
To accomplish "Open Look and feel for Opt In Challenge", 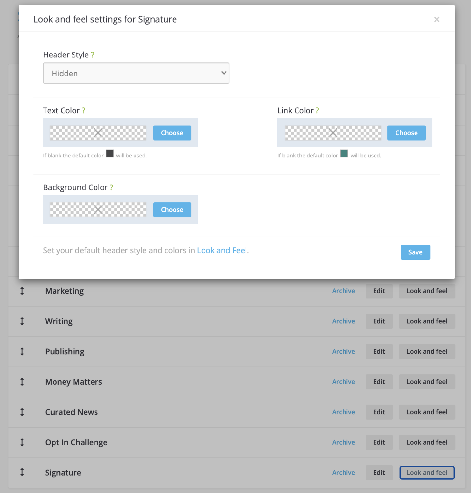I will 427,442.
